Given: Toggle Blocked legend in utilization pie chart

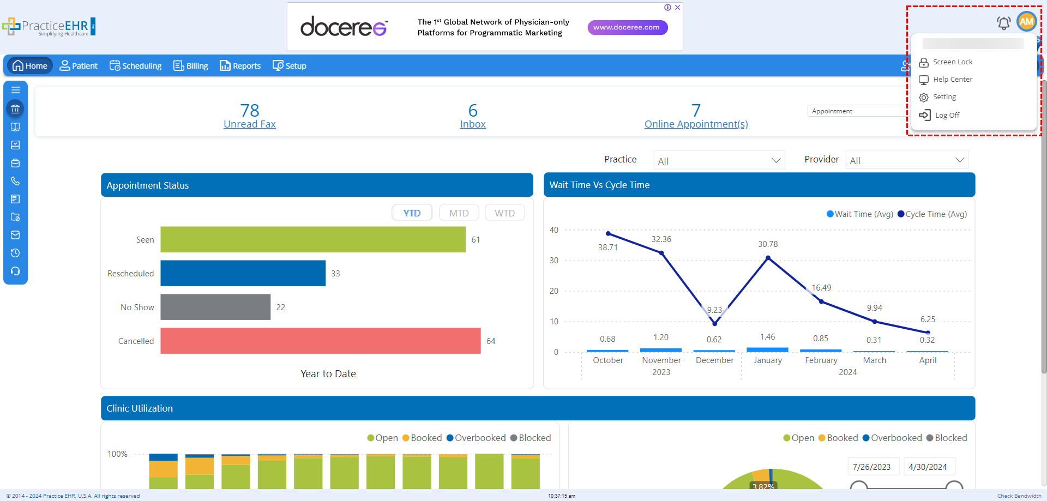Looking at the screenshot, I should pyautogui.click(x=947, y=438).
